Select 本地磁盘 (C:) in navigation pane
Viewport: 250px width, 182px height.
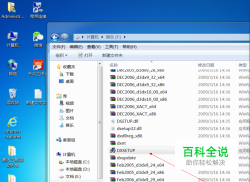[74, 162]
